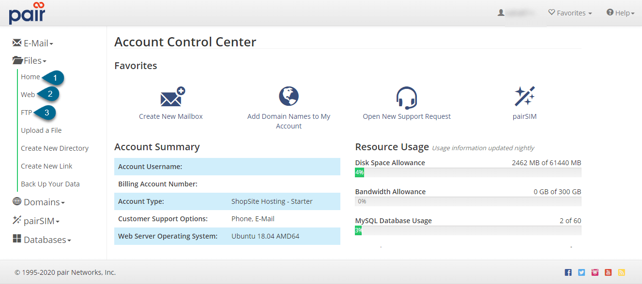Click the Create New Mailbox envelope icon
Image resolution: width=642 pixels, height=284 pixels.
click(x=172, y=97)
